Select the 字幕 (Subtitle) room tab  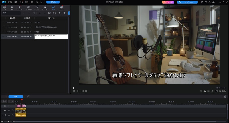point(53,8)
